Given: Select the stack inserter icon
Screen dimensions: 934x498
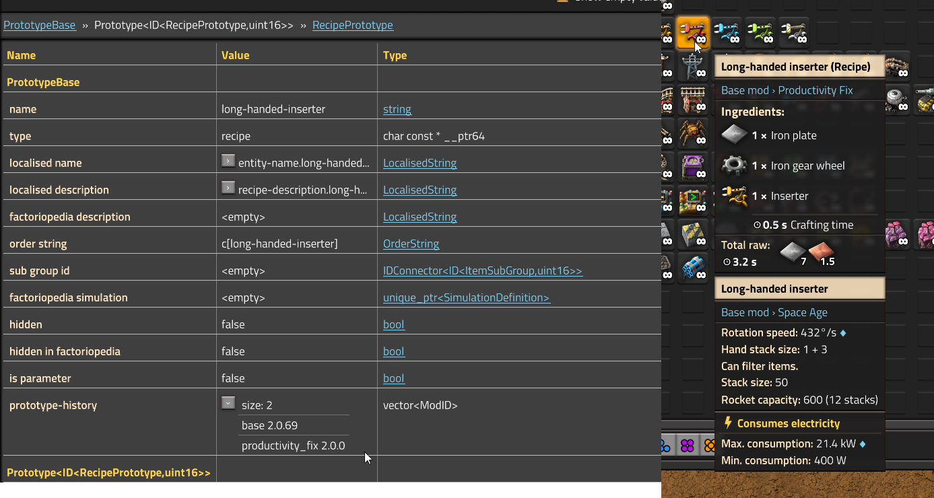Looking at the screenshot, I should pyautogui.click(x=794, y=32).
